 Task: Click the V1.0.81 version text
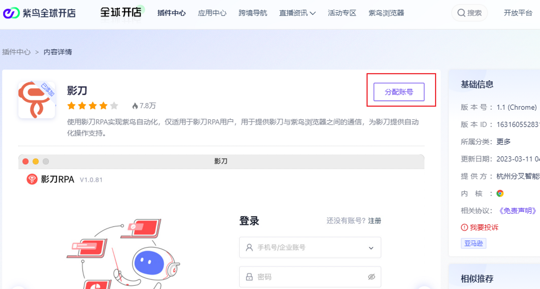click(x=91, y=180)
